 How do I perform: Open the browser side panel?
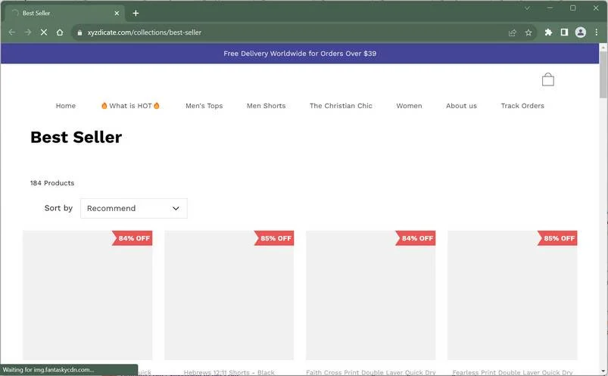[x=564, y=33]
